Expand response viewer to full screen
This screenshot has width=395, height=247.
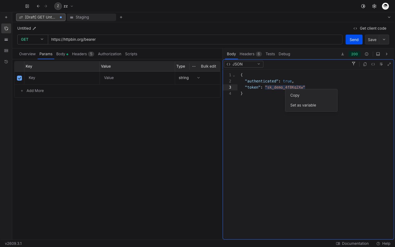(x=389, y=64)
